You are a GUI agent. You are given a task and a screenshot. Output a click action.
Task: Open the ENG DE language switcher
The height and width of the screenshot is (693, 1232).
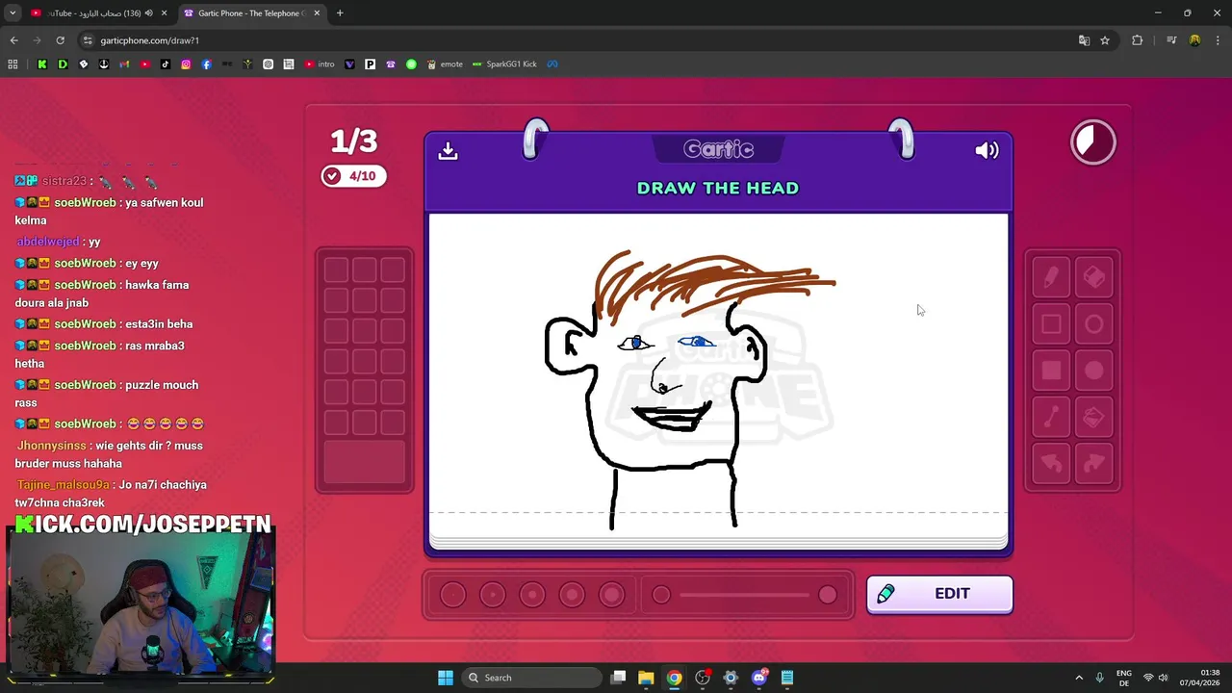coord(1123,678)
